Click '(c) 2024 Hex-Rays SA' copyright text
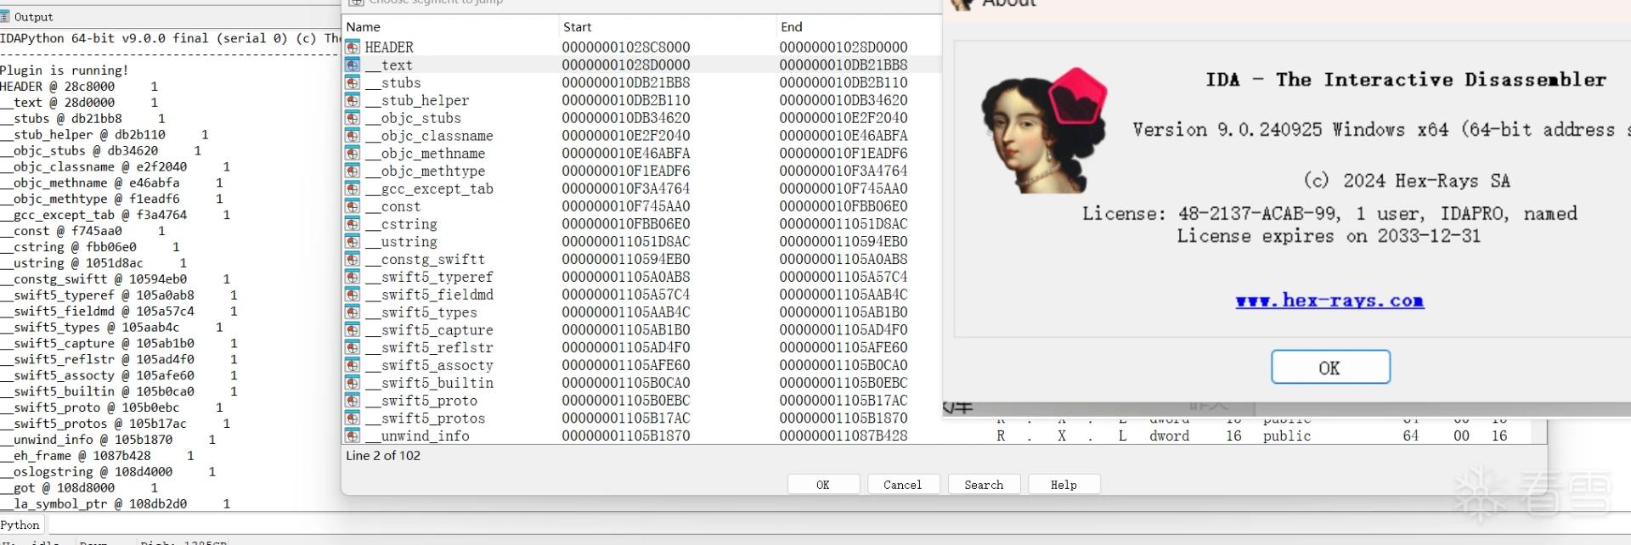Viewport: 1631px width, 545px height. [x=1407, y=181]
